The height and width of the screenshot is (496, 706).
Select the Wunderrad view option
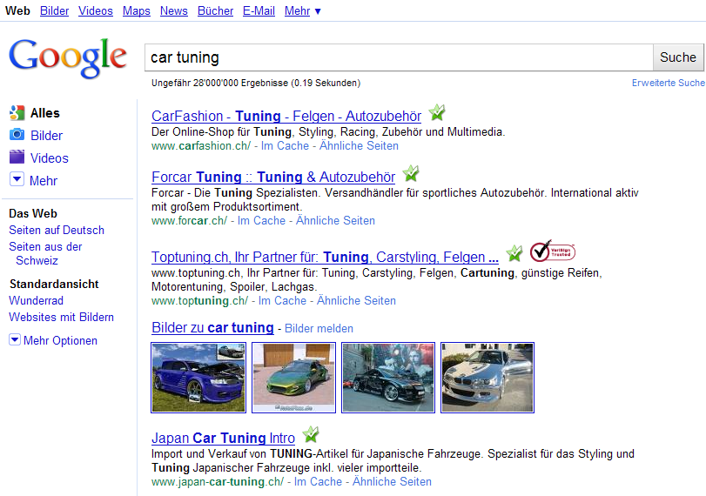[36, 300]
